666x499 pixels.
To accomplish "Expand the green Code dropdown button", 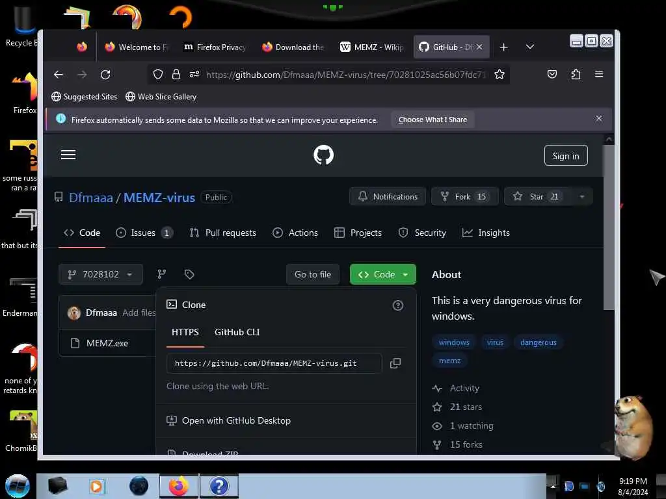I will coord(382,274).
